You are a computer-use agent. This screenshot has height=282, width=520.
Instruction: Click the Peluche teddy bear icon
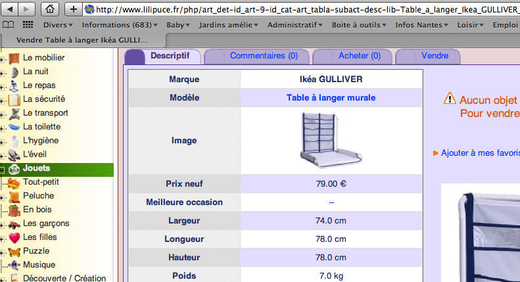(x=14, y=197)
